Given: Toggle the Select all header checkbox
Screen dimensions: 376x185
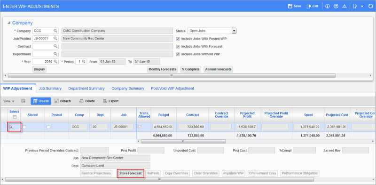Looking at the screenshot, I should [x=15, y=117].
